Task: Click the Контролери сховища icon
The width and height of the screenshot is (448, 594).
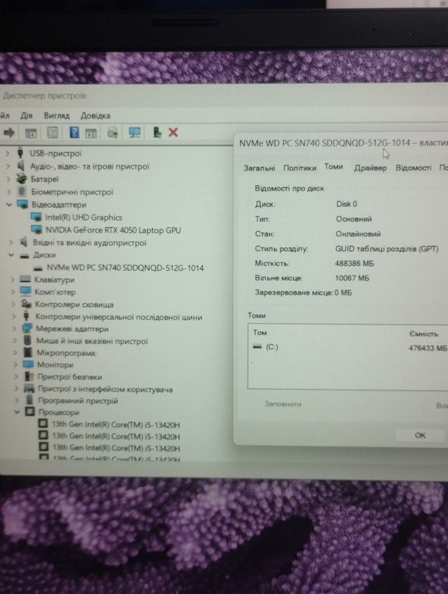Action: [x=26, y=304]
